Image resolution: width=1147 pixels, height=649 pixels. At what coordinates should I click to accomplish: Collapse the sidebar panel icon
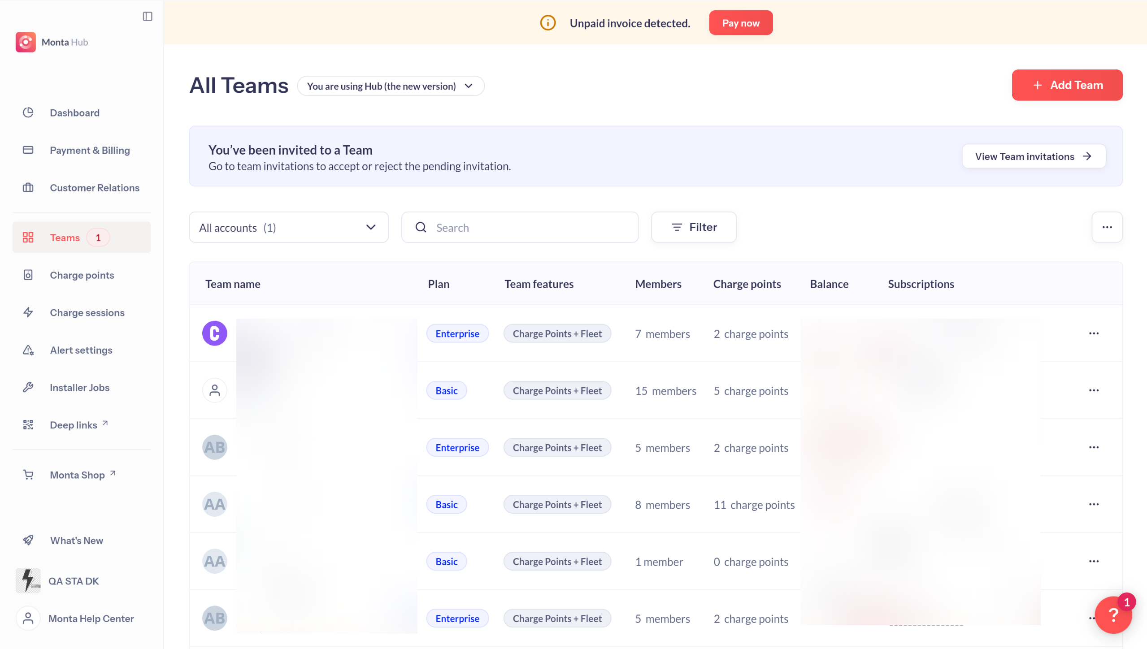(x=148, y=17)
